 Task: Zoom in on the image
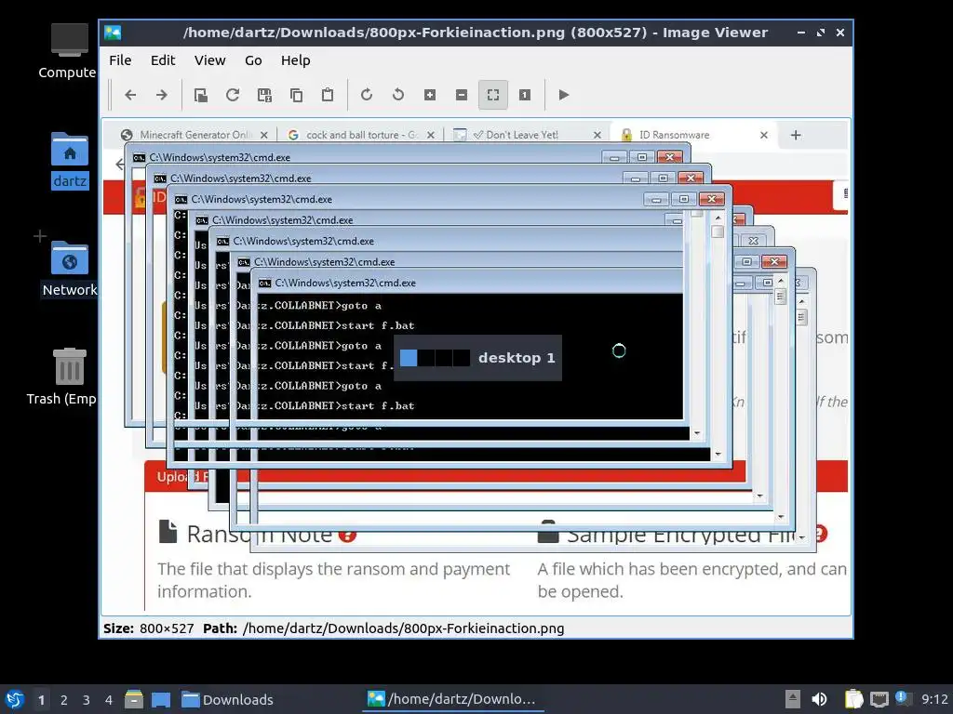coord(430,95)
